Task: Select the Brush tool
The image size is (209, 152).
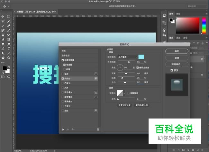Action: point(9,30)
